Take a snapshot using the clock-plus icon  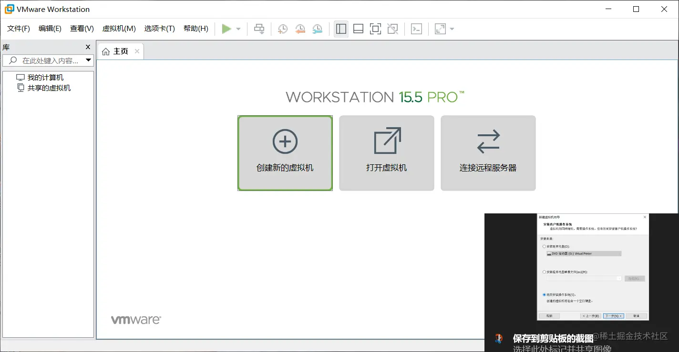point(283,29)
